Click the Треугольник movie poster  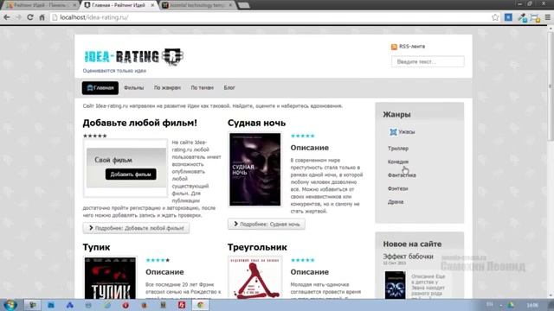[254, 278]
